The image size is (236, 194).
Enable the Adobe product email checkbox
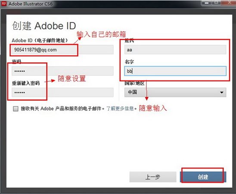(x=16, y=109)
